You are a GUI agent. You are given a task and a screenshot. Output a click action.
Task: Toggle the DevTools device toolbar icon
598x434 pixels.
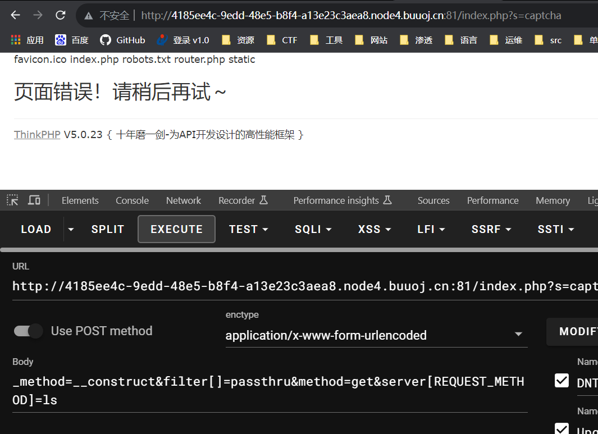click(x=34, y=200)
